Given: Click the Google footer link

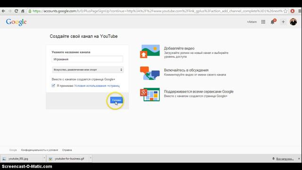Looking at the screenshot, I should click(x=13, y=150).
